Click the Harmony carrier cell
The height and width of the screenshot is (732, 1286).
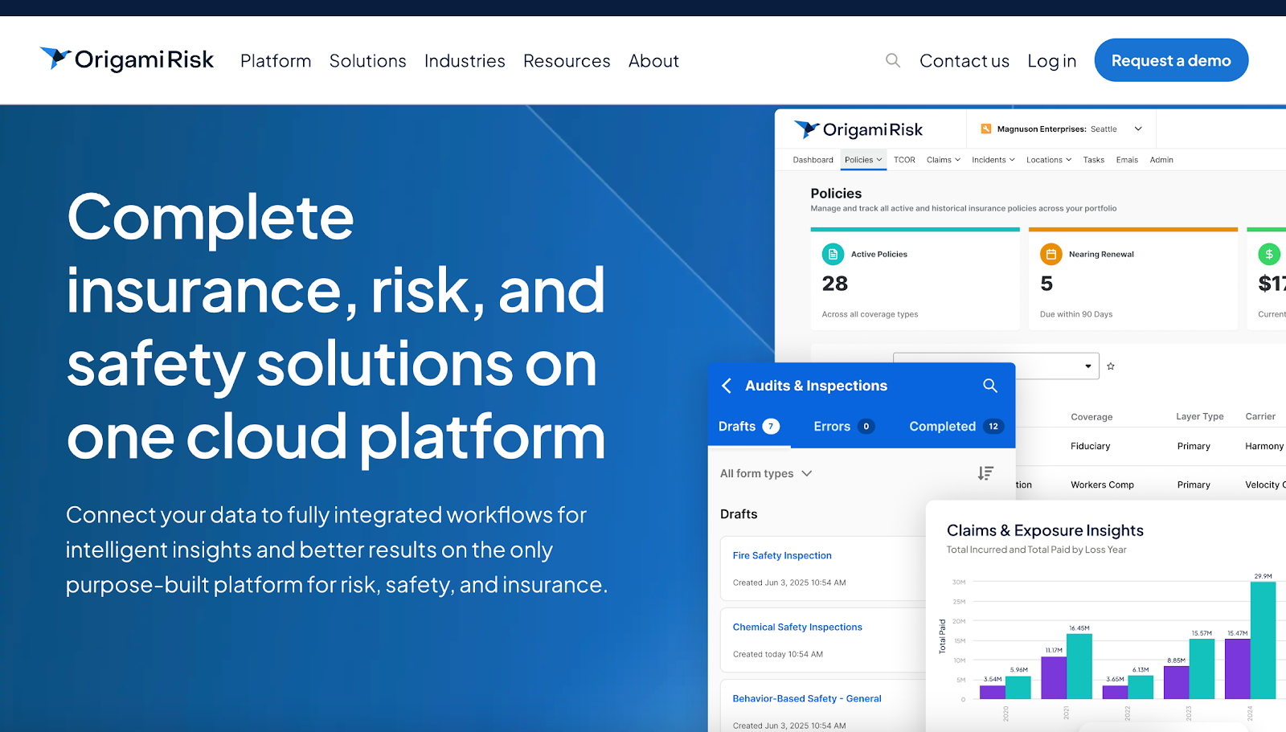pos(1264,446)
